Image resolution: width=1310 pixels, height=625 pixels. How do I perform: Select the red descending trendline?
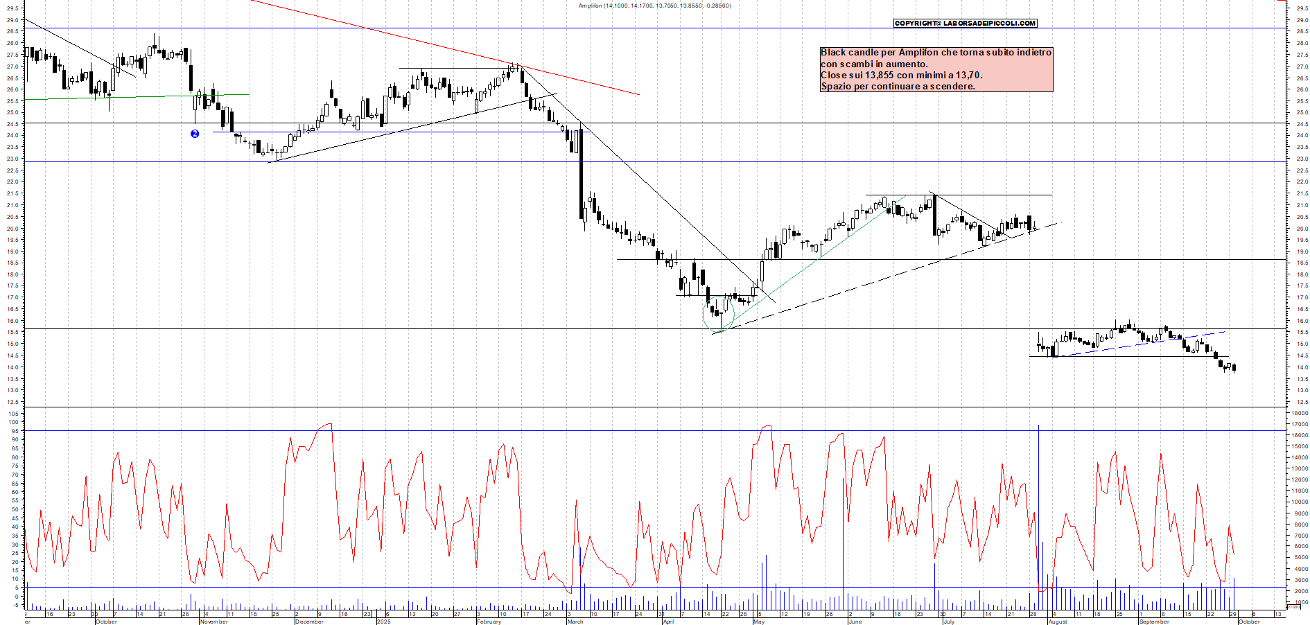[x=444, y=47]
